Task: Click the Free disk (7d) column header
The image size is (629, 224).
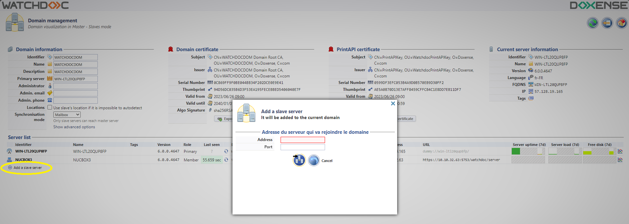Action: coord(600,145)
